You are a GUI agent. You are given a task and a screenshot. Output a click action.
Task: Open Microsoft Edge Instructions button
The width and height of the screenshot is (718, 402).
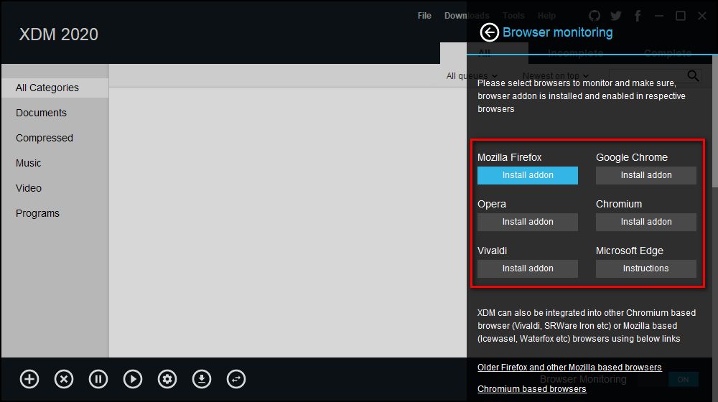[646, 268]
